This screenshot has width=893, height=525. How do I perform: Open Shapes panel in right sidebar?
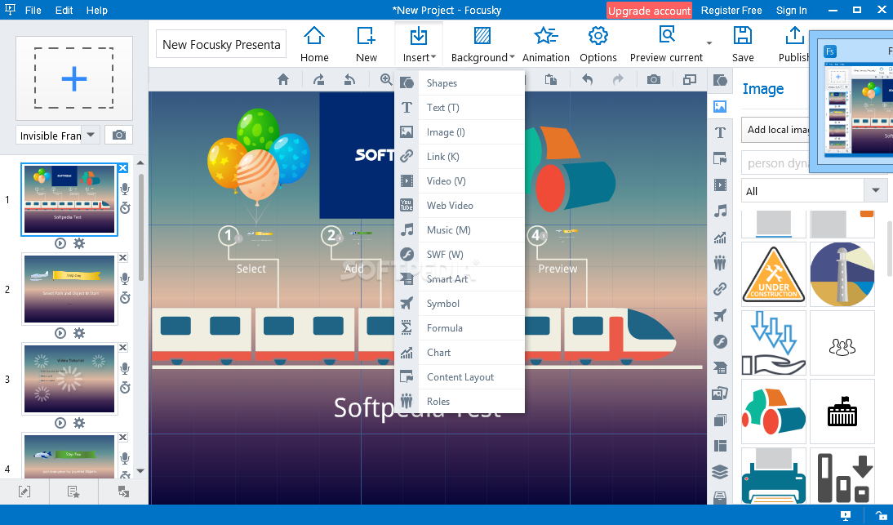[720, 80]
